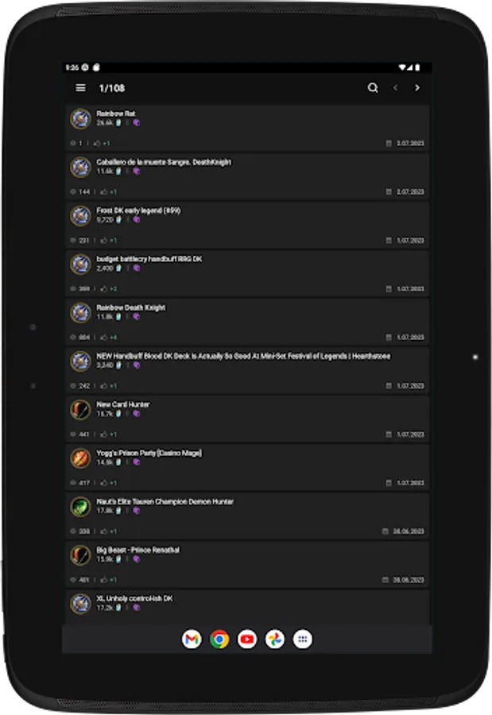Image resolution: width=492 pixels, height=715 pixels.
Task: Select the Mage icon on Yogg's Prison Party
Action: 80,458
